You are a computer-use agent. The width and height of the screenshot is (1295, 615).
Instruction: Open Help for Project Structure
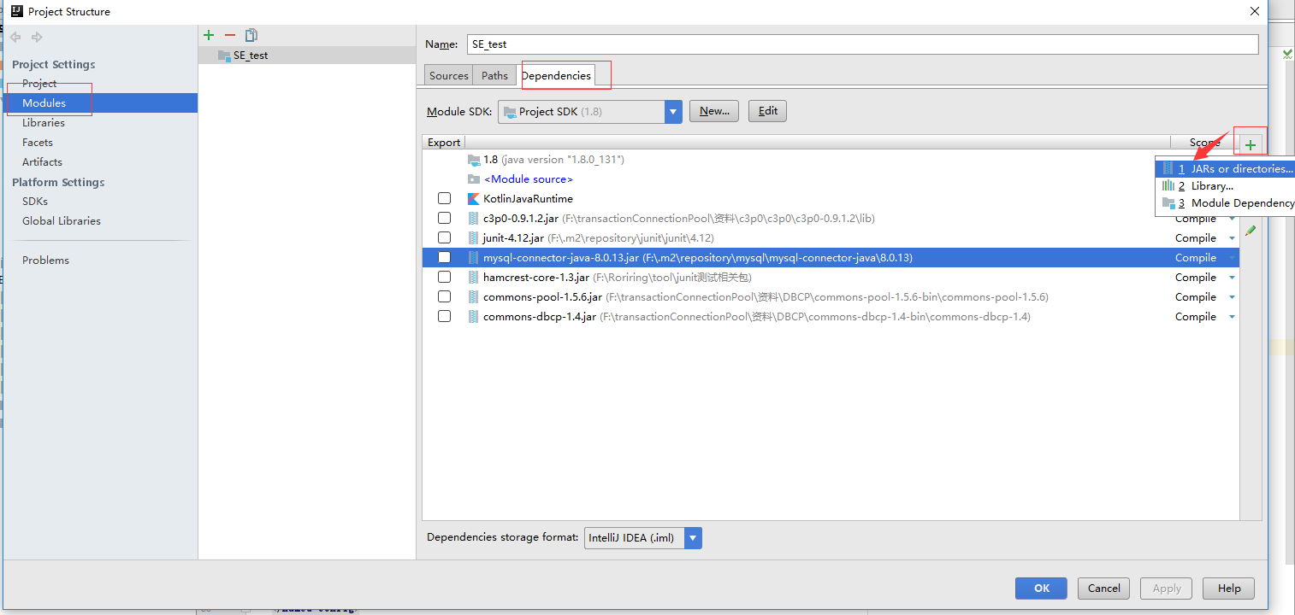pyautogui.click(x=1229, y=589)
